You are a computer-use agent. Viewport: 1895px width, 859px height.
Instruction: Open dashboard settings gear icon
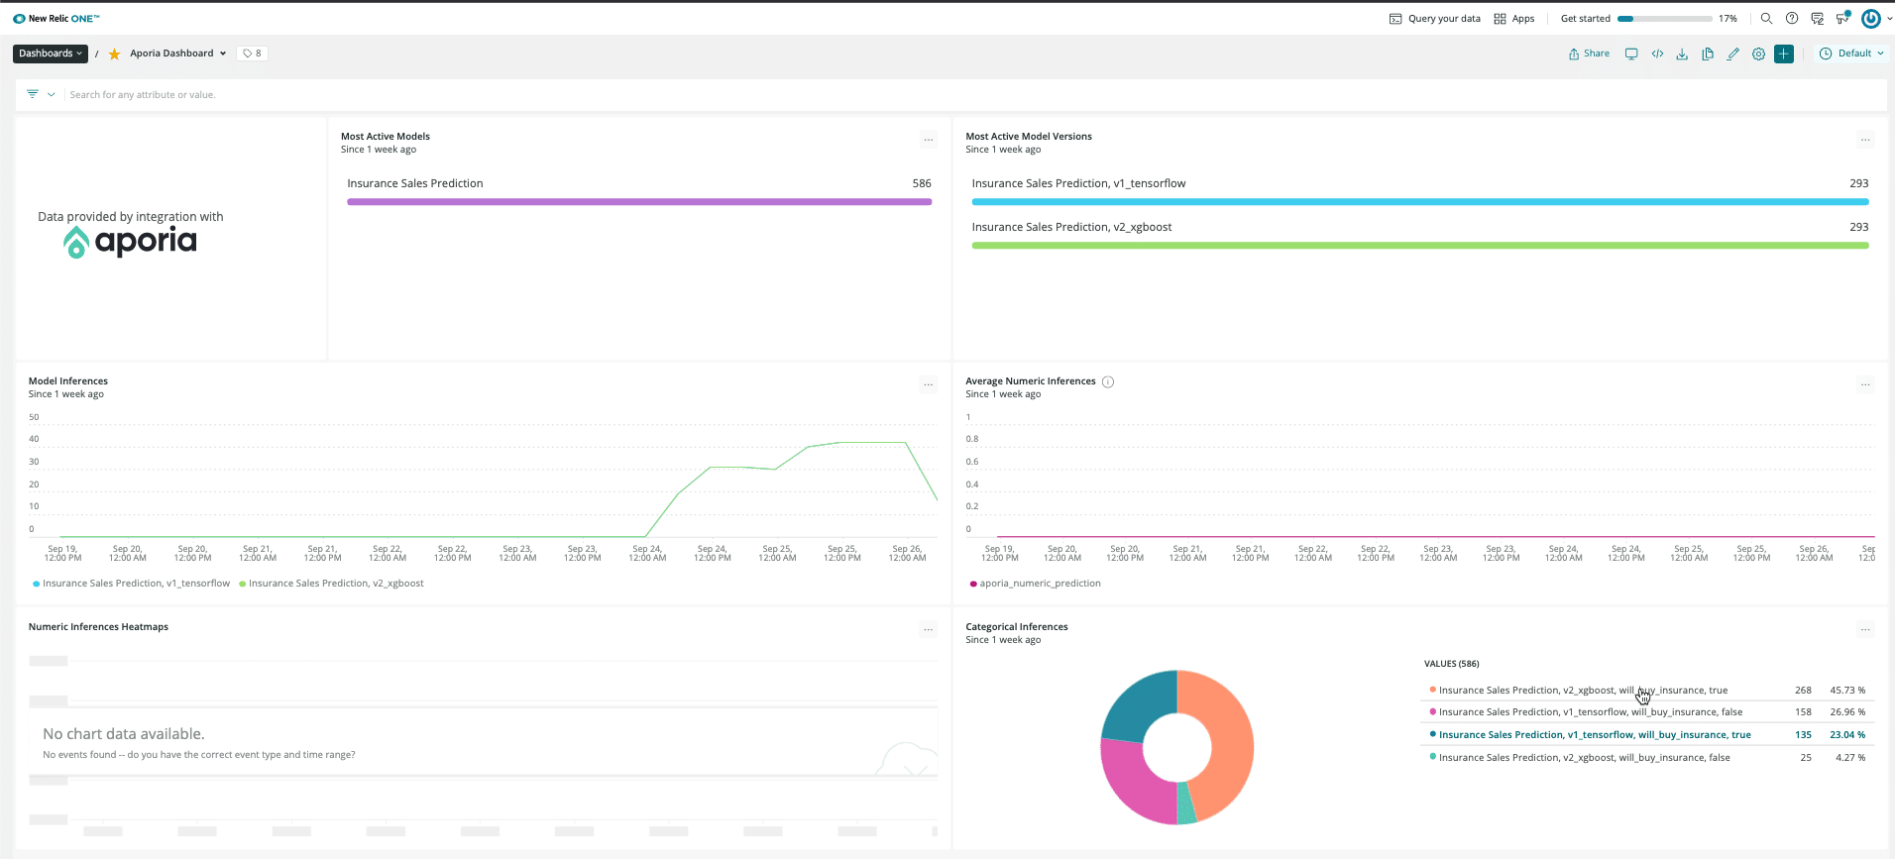pyautogui.click(x=1758, y=54)
